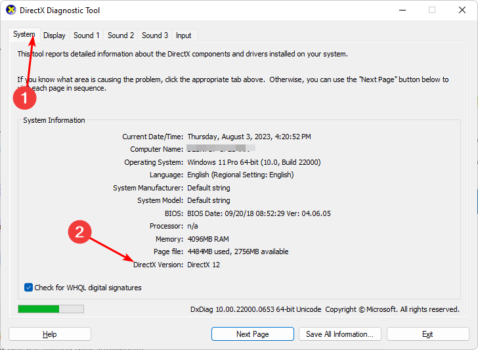Click the 'Operating System:' label
Viewport: 478px width, 350px height.
pos(154,162)
